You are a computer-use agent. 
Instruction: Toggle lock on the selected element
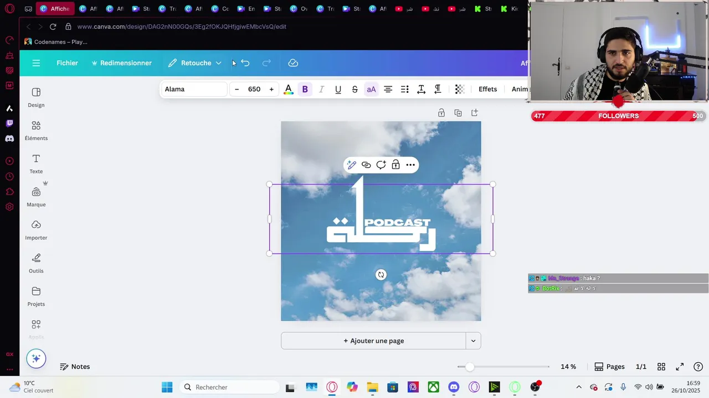(395, 165)
